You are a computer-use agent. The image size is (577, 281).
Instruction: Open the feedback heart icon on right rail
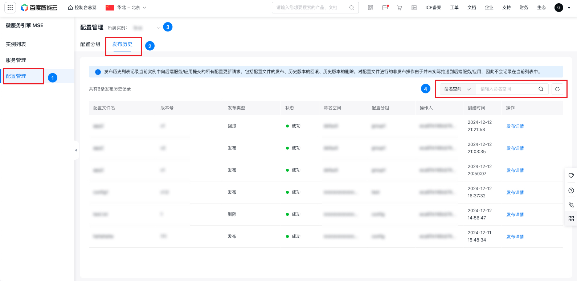click(571, 176)
